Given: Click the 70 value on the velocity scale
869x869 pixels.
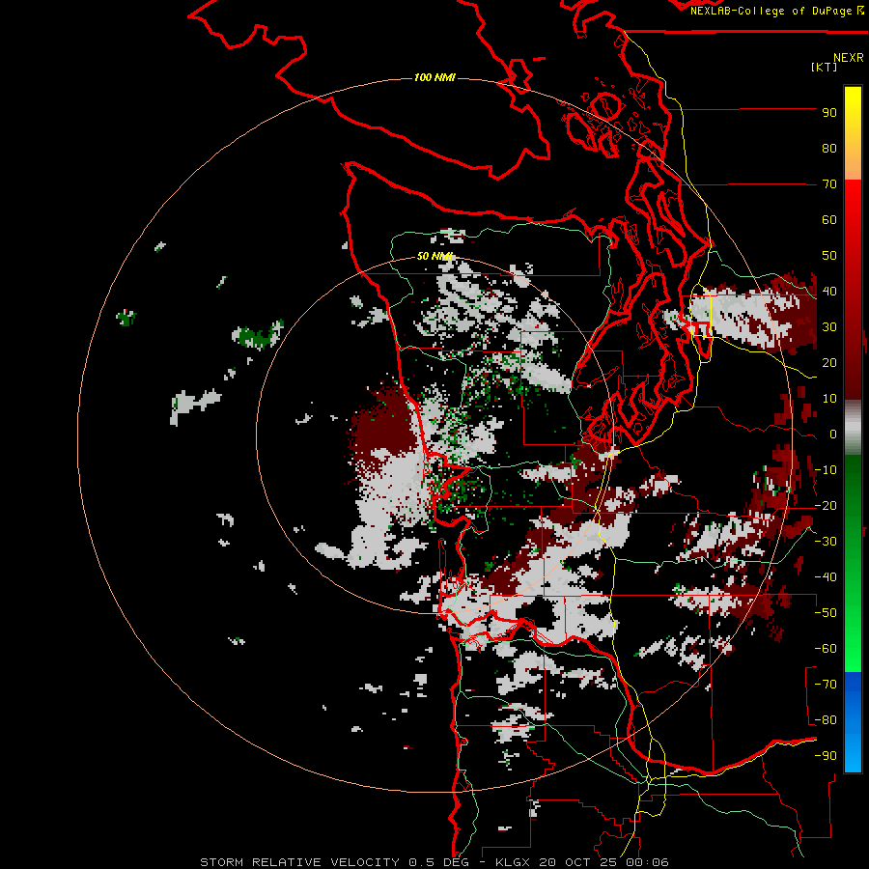Looking at the screenshot, I should click(829, 184).
